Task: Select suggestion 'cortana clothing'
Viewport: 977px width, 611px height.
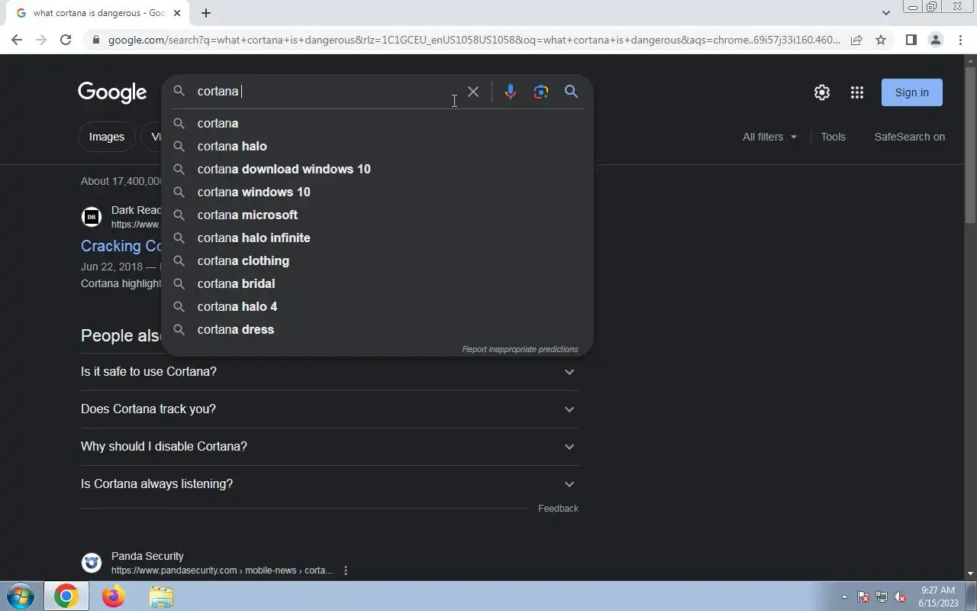Action: (x=377, y=260)
